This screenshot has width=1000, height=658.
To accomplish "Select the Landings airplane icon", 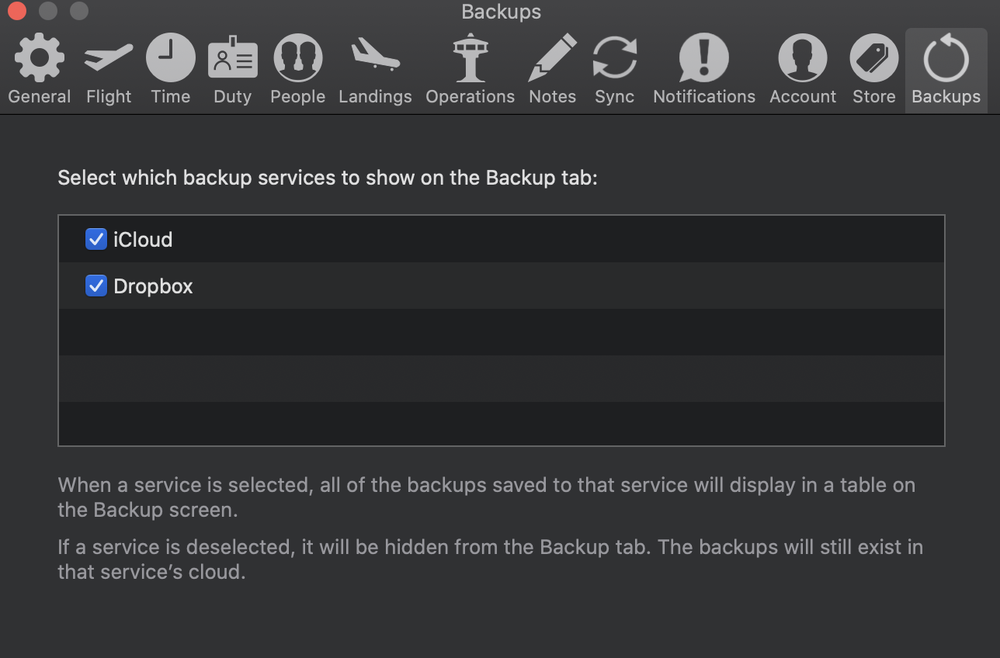I will [375, 56].
